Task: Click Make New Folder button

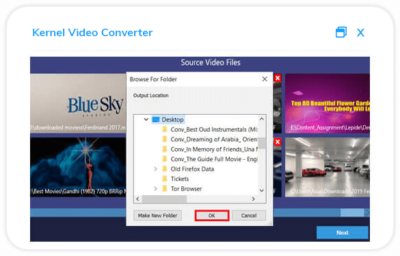Action: pos(157,216)
